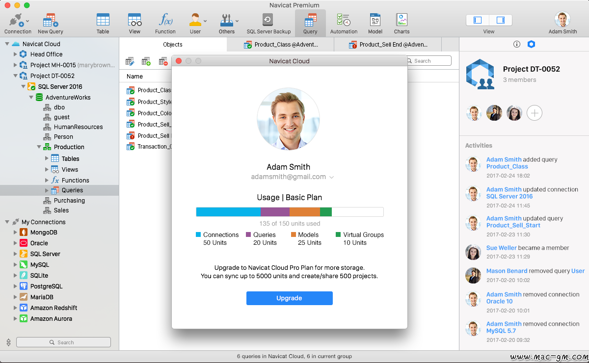Open the Product_Class @Advent... tab
The height and width of the screenshot is (363, 589).
(280, 45)
